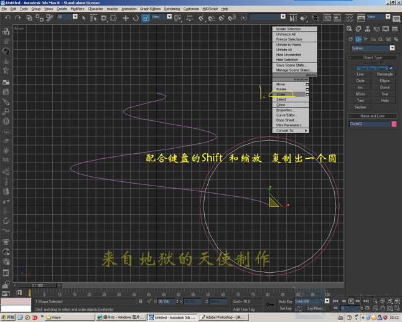This screenshot has height=322, width=402.
Task: Click the Line spline button
Action: tap(360, 74)
